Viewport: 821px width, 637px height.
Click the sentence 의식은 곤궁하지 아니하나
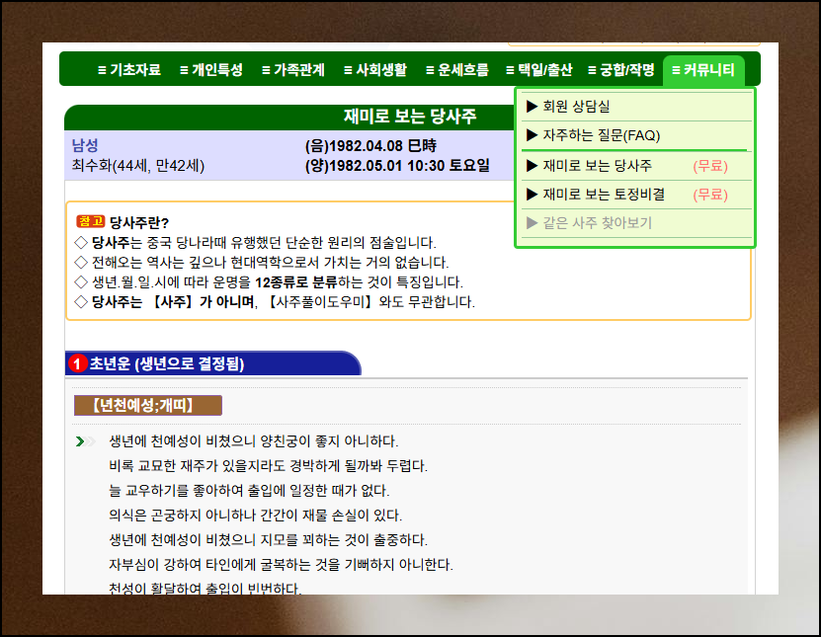click(x=256, y=516)
